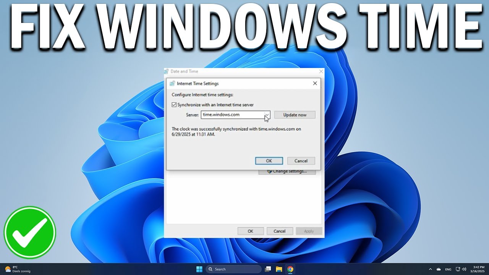Close the Internet Time Settings dialog
This screenshot has width=489, height=275.
click(315, 83)
